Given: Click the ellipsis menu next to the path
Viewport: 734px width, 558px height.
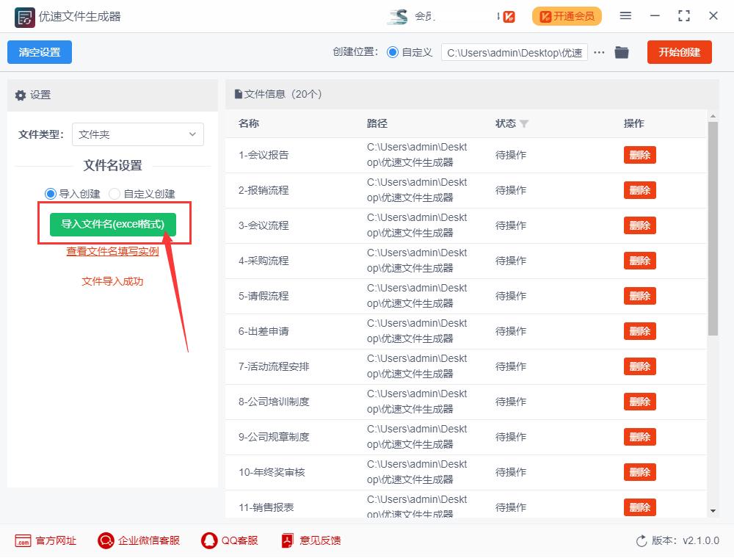Looking at the screenshot, I should pos(600,52).
